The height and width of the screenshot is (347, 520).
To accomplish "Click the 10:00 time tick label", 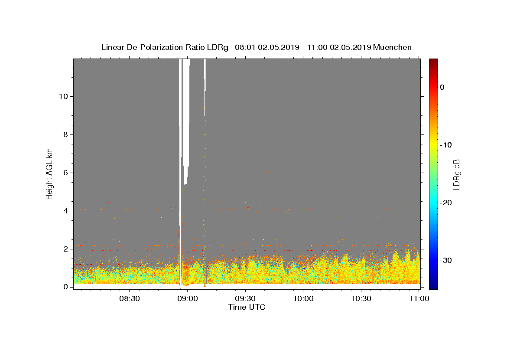I will [303, 298].
